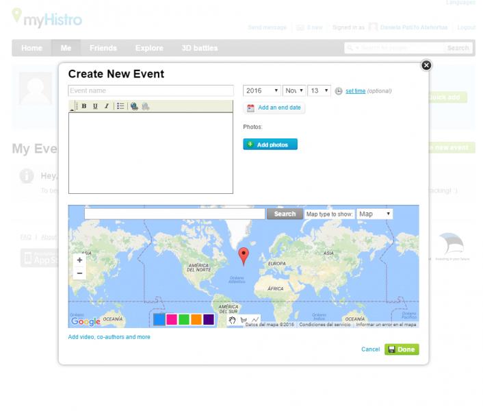Click Add an end date

[x=279, y=108]
